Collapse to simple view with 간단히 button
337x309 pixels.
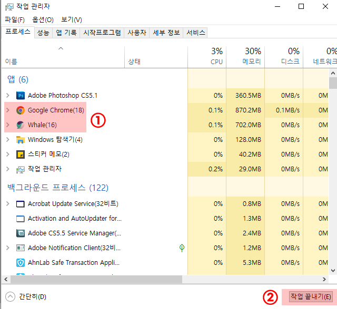(x=26, y=297)
